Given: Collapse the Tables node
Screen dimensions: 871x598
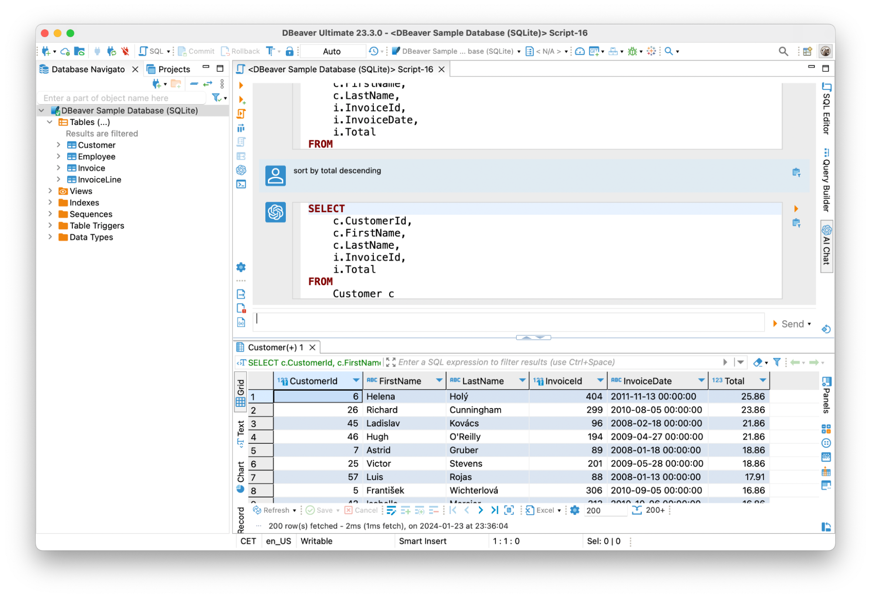Looking at the screenshot, I should point(49,122).
